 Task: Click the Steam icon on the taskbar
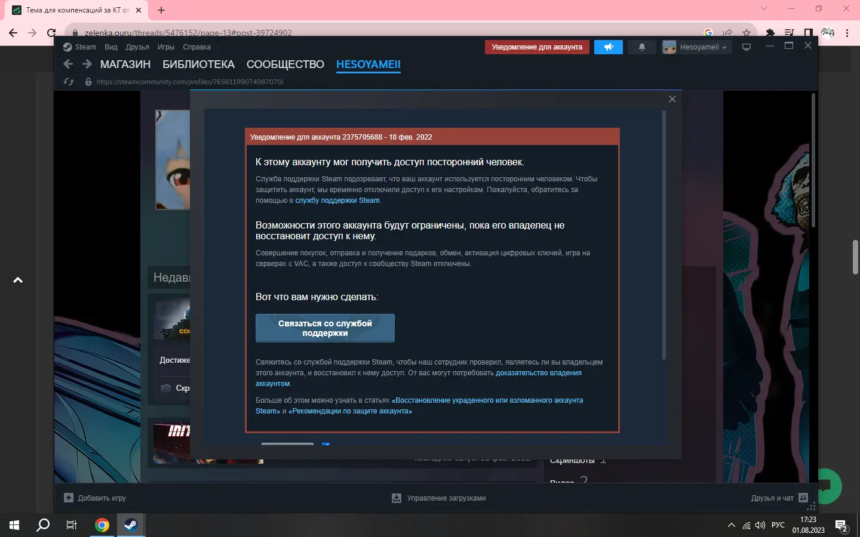pyautogui.click(x=131, y=525)
